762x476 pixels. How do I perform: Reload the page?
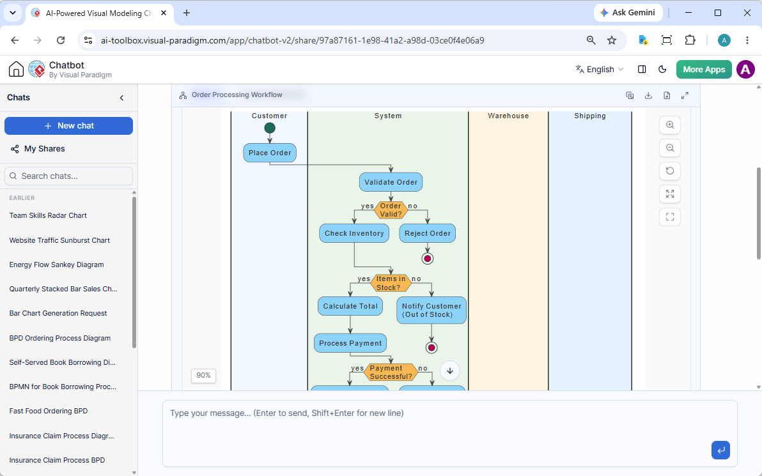(61, 40)
